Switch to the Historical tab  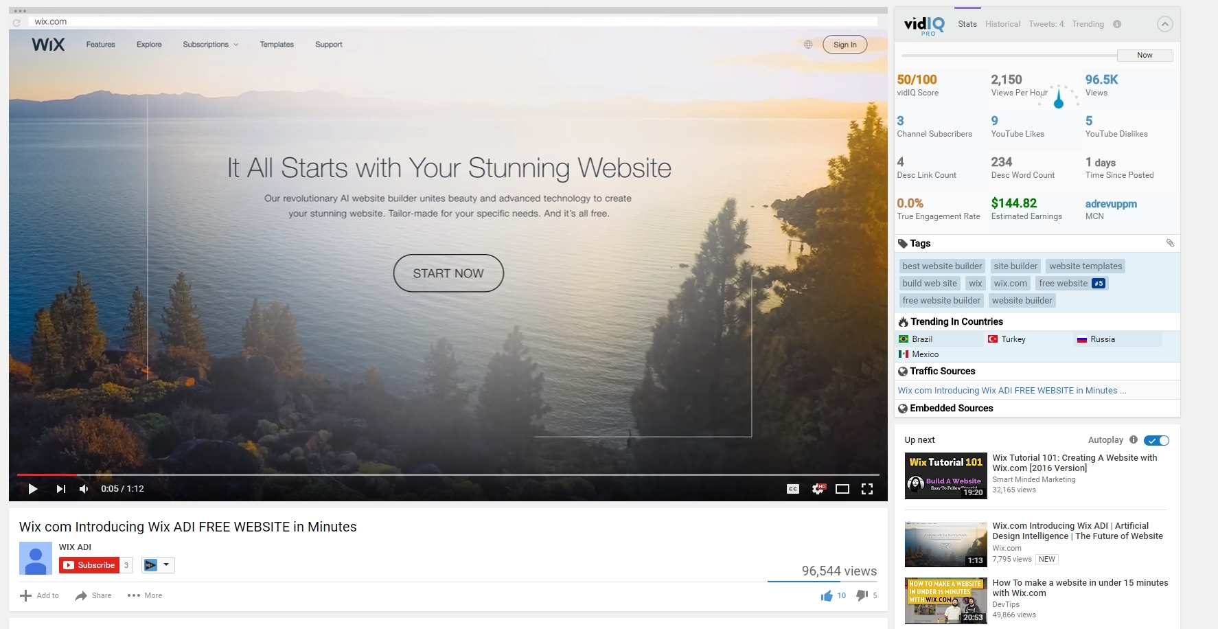pyautogui.click(x=1002, y=24)
